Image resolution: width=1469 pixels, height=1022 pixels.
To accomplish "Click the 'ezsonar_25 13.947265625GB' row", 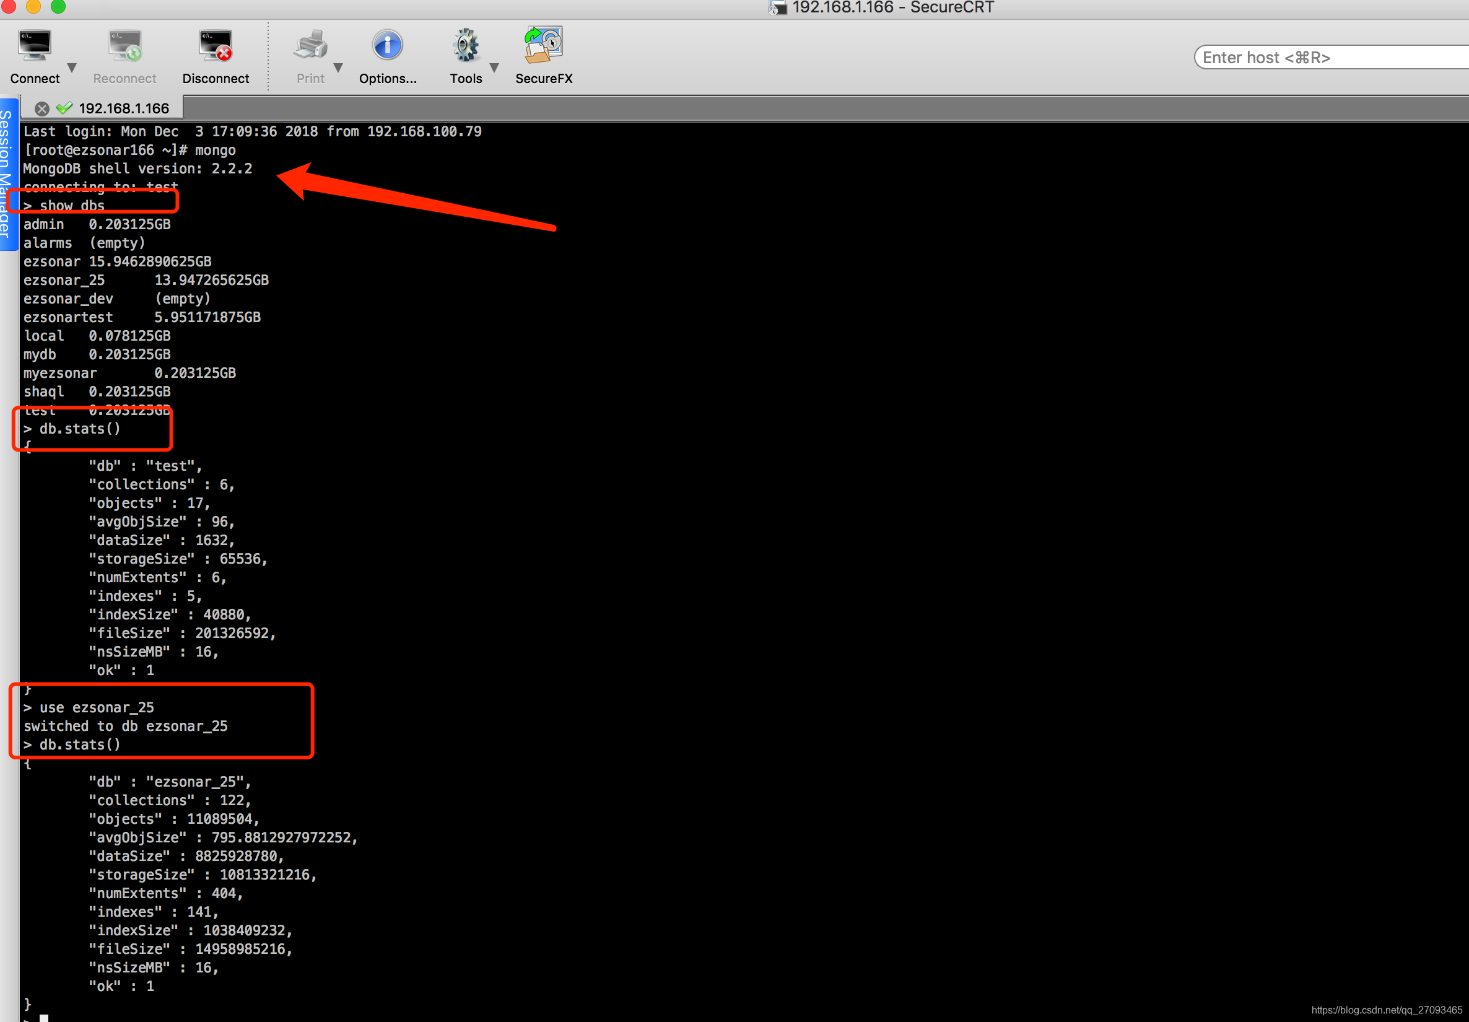I will tap(146, 281).
